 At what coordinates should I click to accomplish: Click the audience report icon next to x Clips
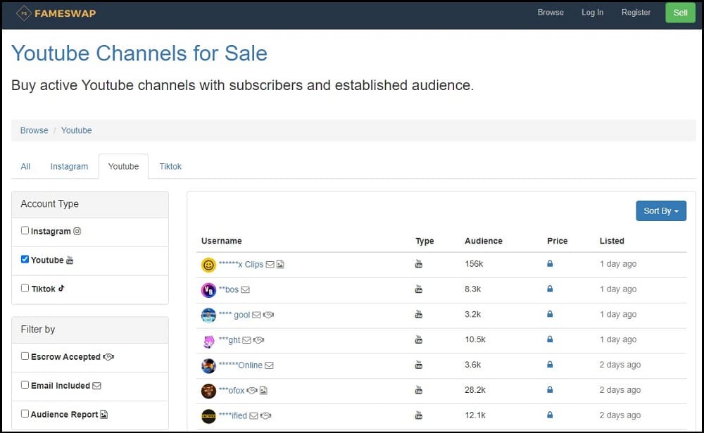pos(280,265)
